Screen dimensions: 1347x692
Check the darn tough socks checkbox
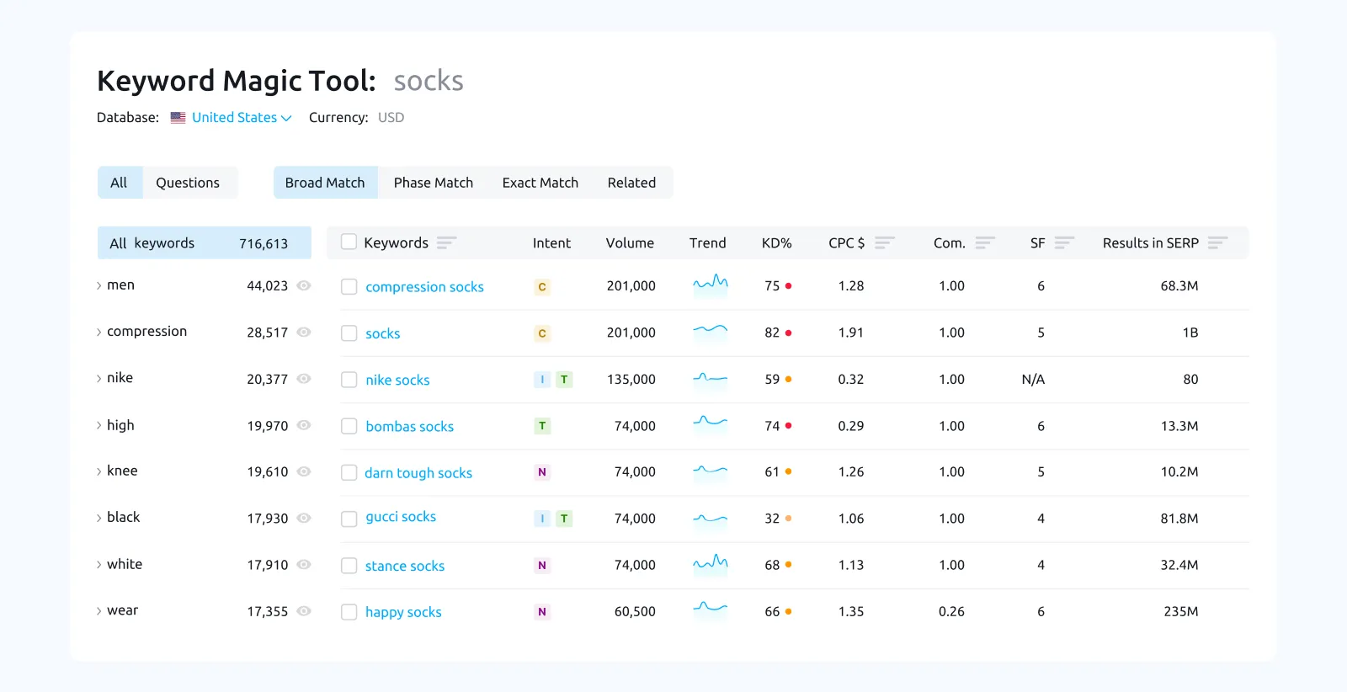click(x=349, y=472)
